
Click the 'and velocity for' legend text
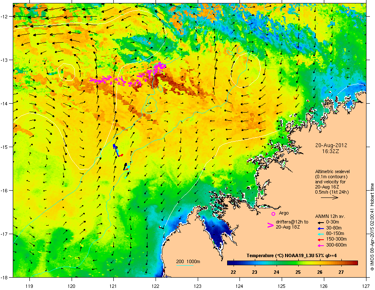pyautogui.click(x=330, y=182)
